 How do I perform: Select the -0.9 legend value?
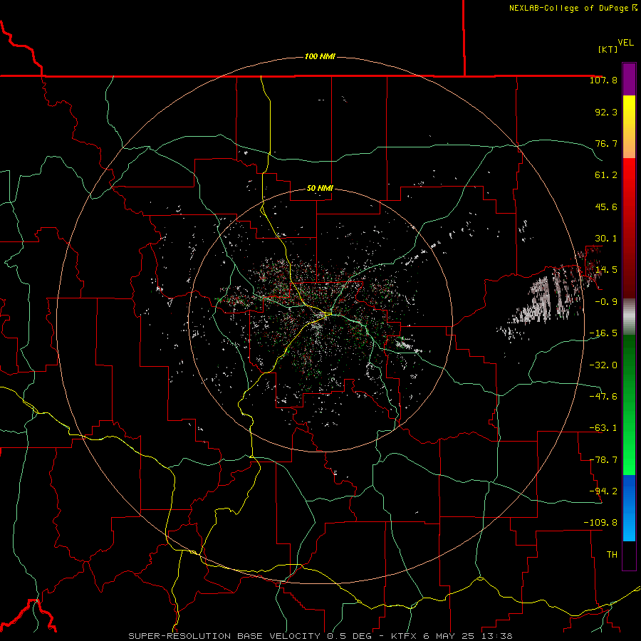pyautogui.click(x=606, y=302)
